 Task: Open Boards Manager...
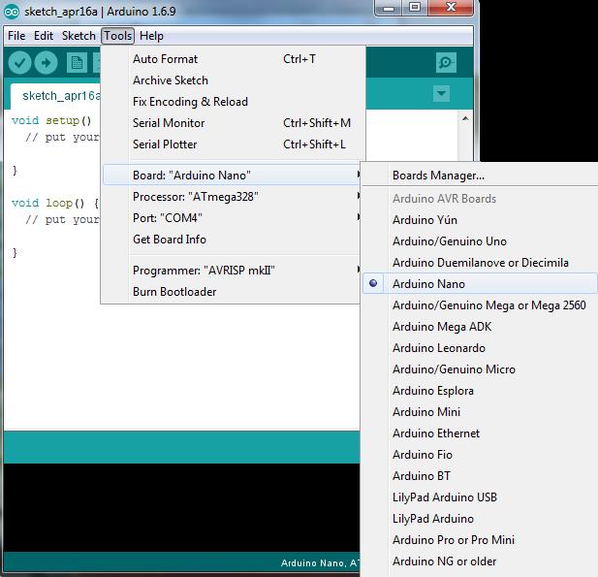pos(480,176)
